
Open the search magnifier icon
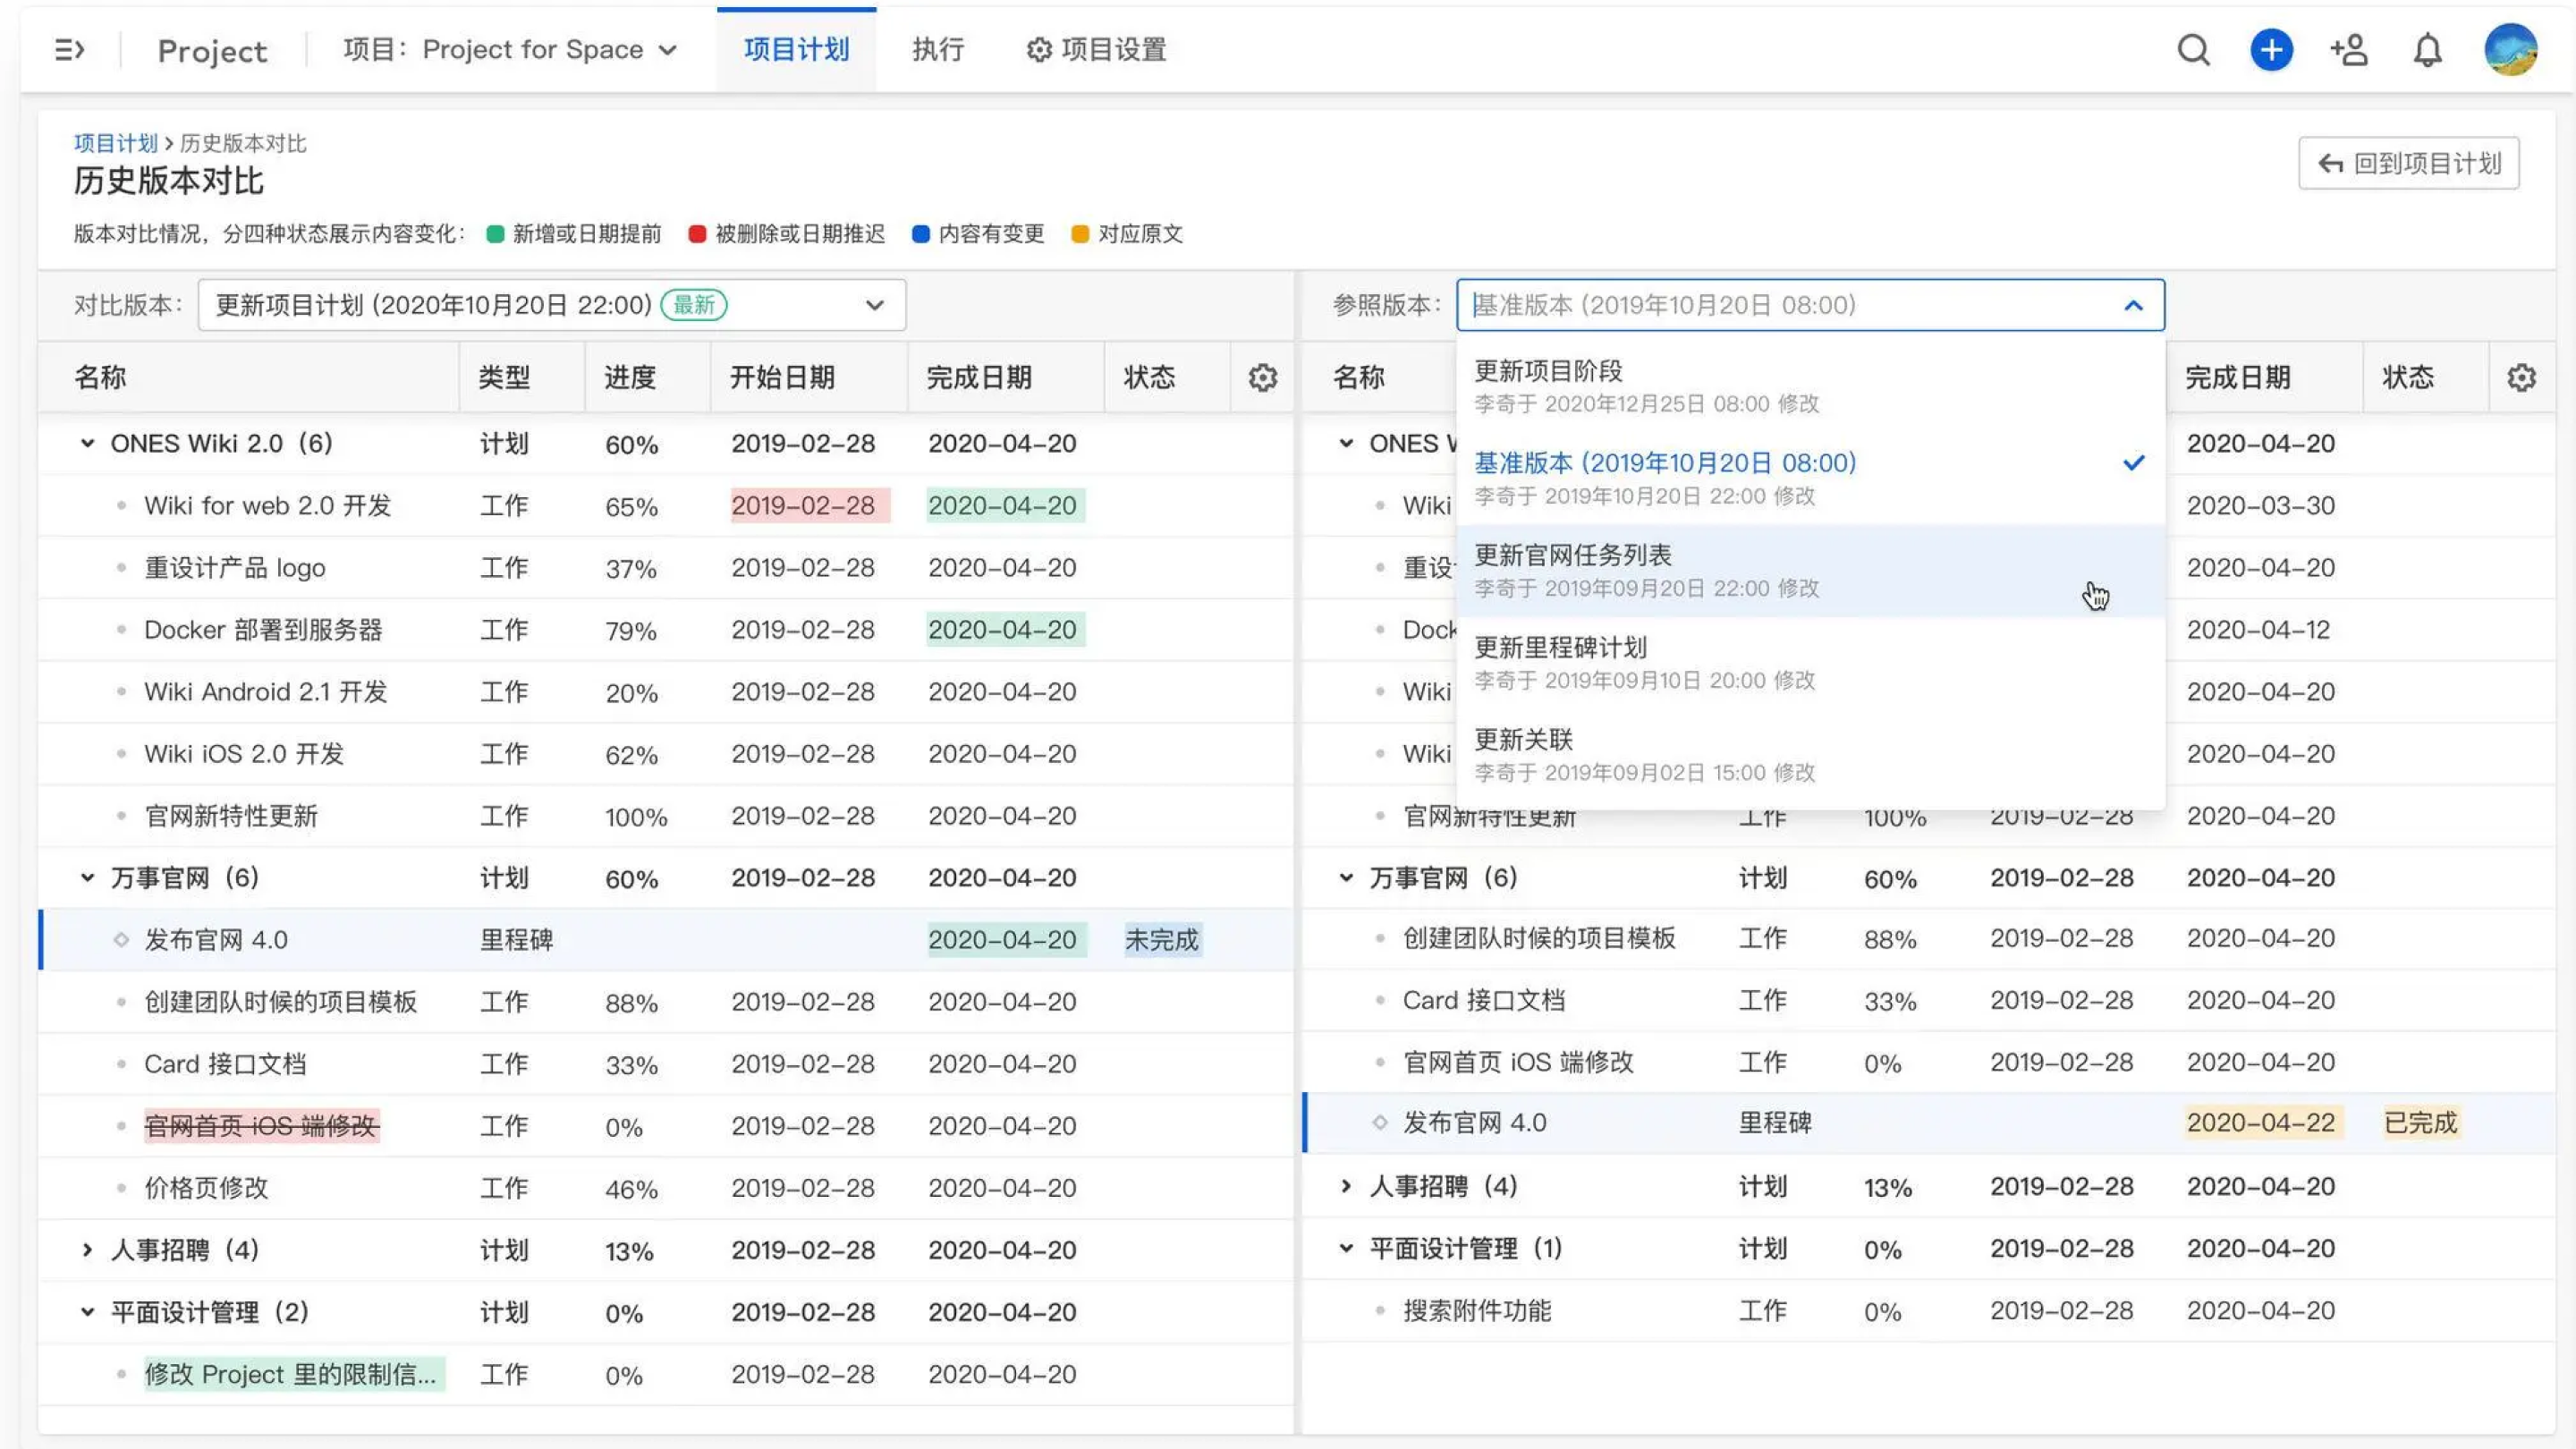tap(2193, 50)
